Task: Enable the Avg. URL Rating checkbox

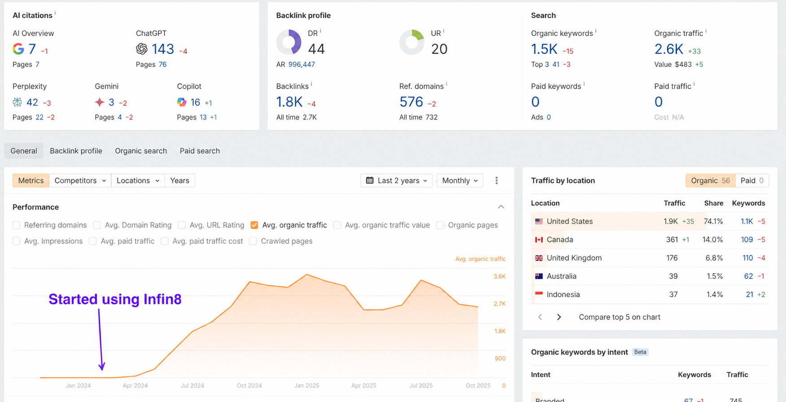Action: [x=182, y=225]
